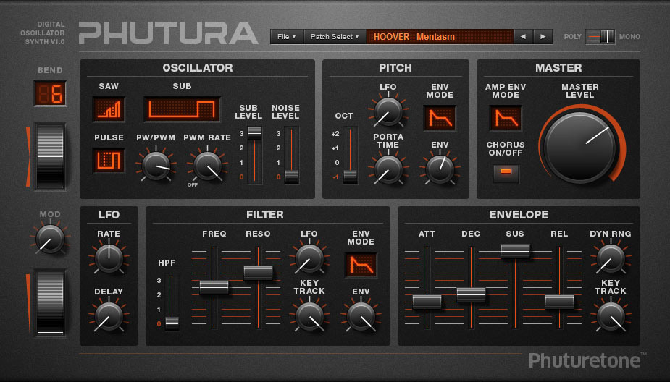Click the OCT slider handle
Screen dimensions: 670x382
(350, 177)
